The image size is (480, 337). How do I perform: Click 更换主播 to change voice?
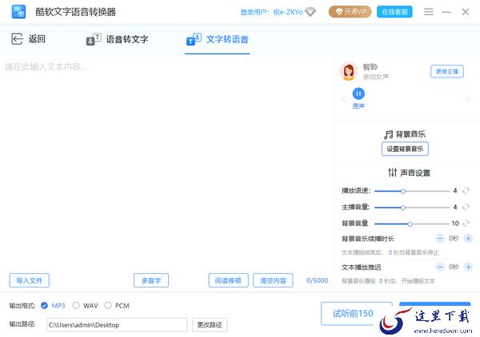(447, 72)
